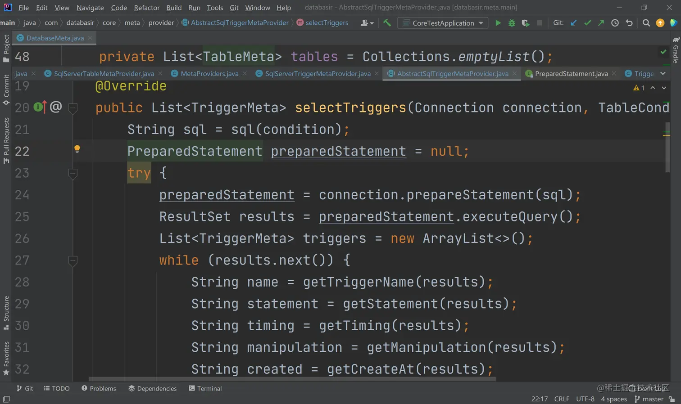The height and width of the screenshot is (404, 681).
Task: Run CoreTestApplication with the green play icon
Action: tap(498, 23)
